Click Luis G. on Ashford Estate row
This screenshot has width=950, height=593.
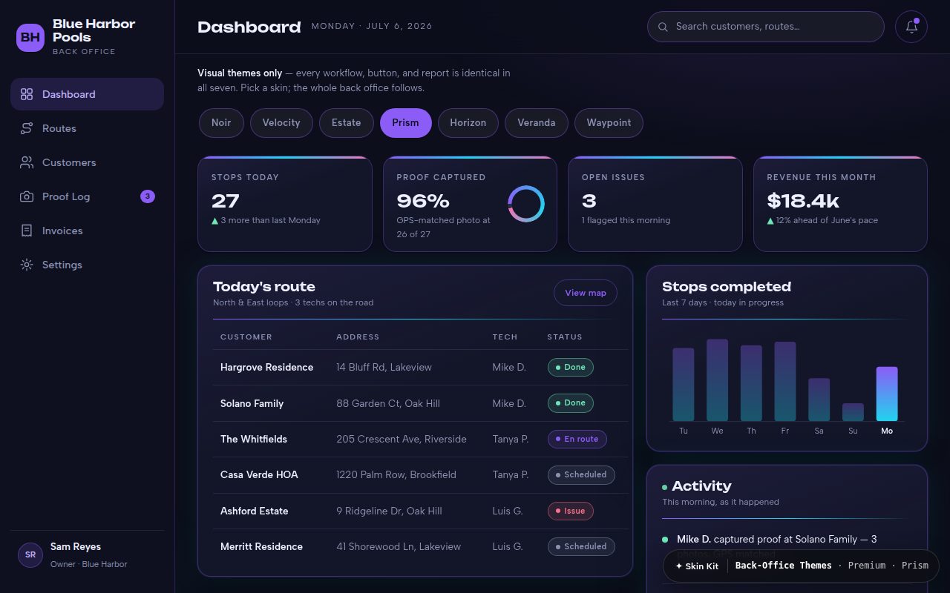point(508,511)
